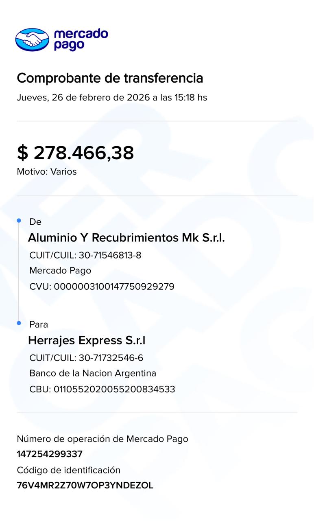Select identification code 76V4MR2Z70W7OP3YNDEZOL

click(85, 486)
